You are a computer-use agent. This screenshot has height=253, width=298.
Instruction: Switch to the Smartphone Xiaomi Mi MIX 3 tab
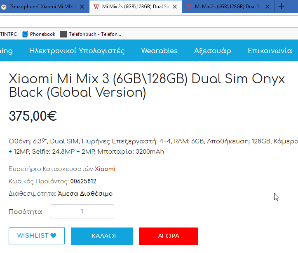pos(43,7)
